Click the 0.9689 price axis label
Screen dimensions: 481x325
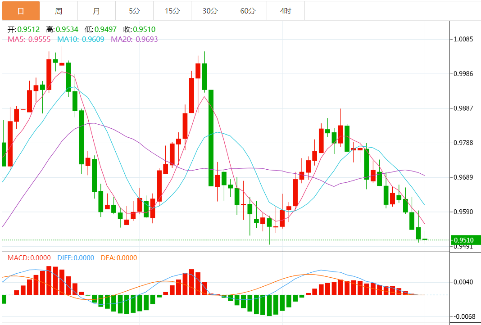(463, 177)
